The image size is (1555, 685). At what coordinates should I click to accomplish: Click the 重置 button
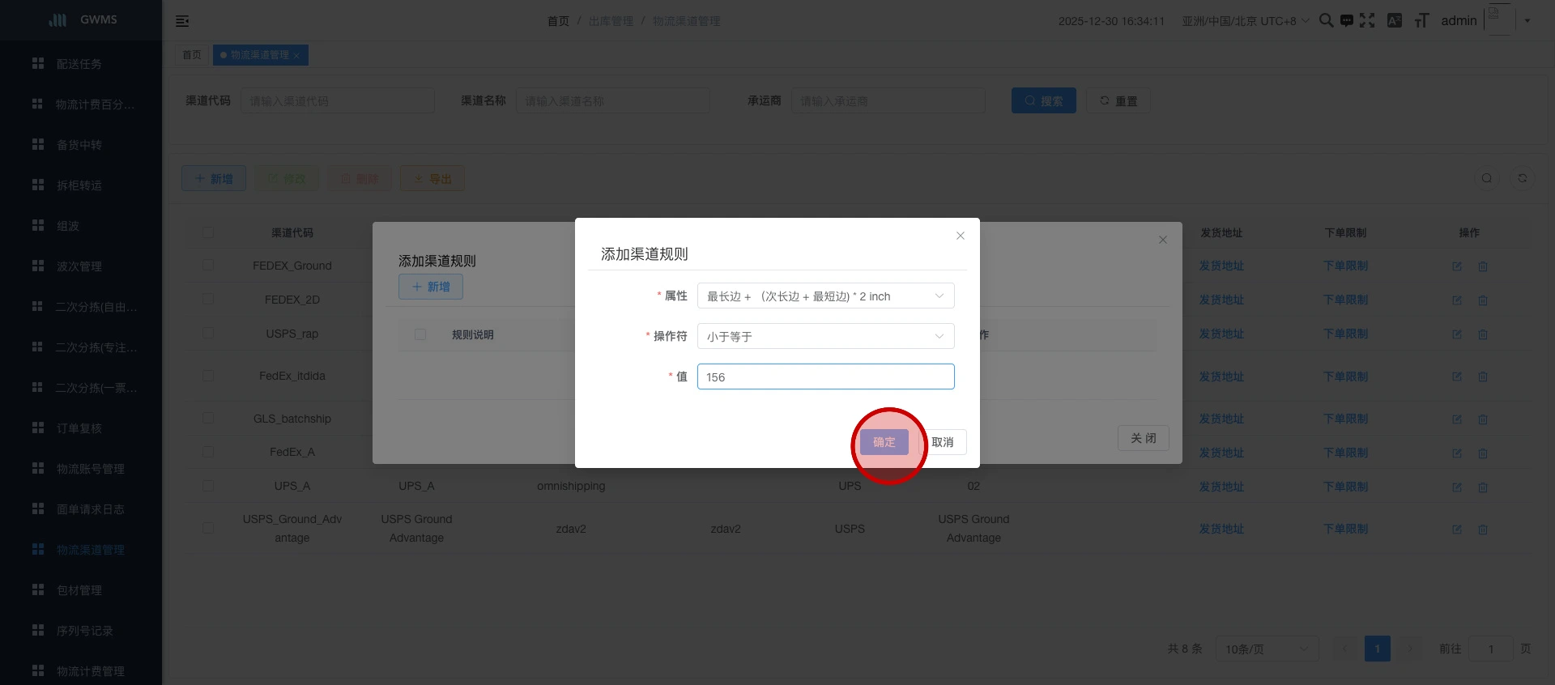pos(1118,100)
